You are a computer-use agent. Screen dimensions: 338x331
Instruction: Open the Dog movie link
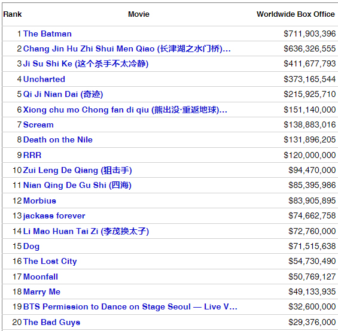coord(31,246)
